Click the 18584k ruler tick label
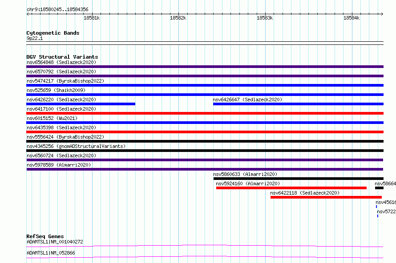The height and width of the screenshot is (263, 396). pyautogui.click(x=352, y=18)
